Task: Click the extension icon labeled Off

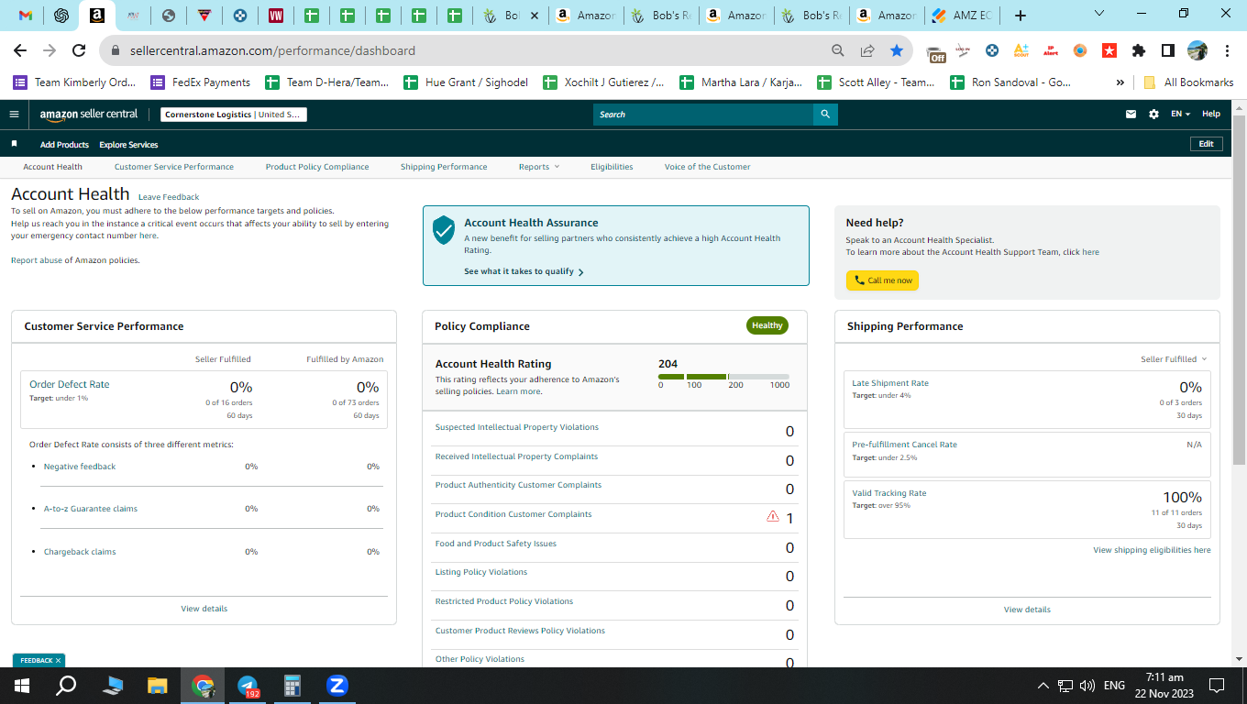Action: [936, 52]
